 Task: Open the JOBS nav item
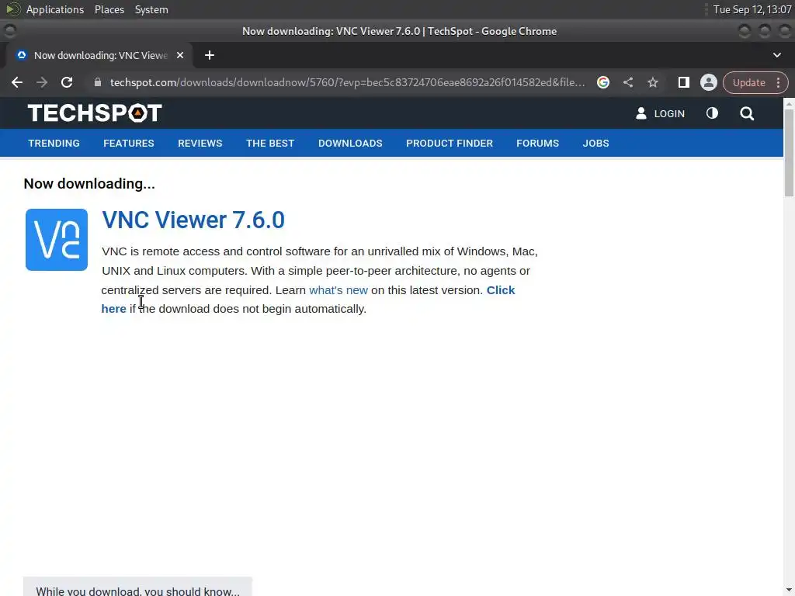(x=595, y=144)
